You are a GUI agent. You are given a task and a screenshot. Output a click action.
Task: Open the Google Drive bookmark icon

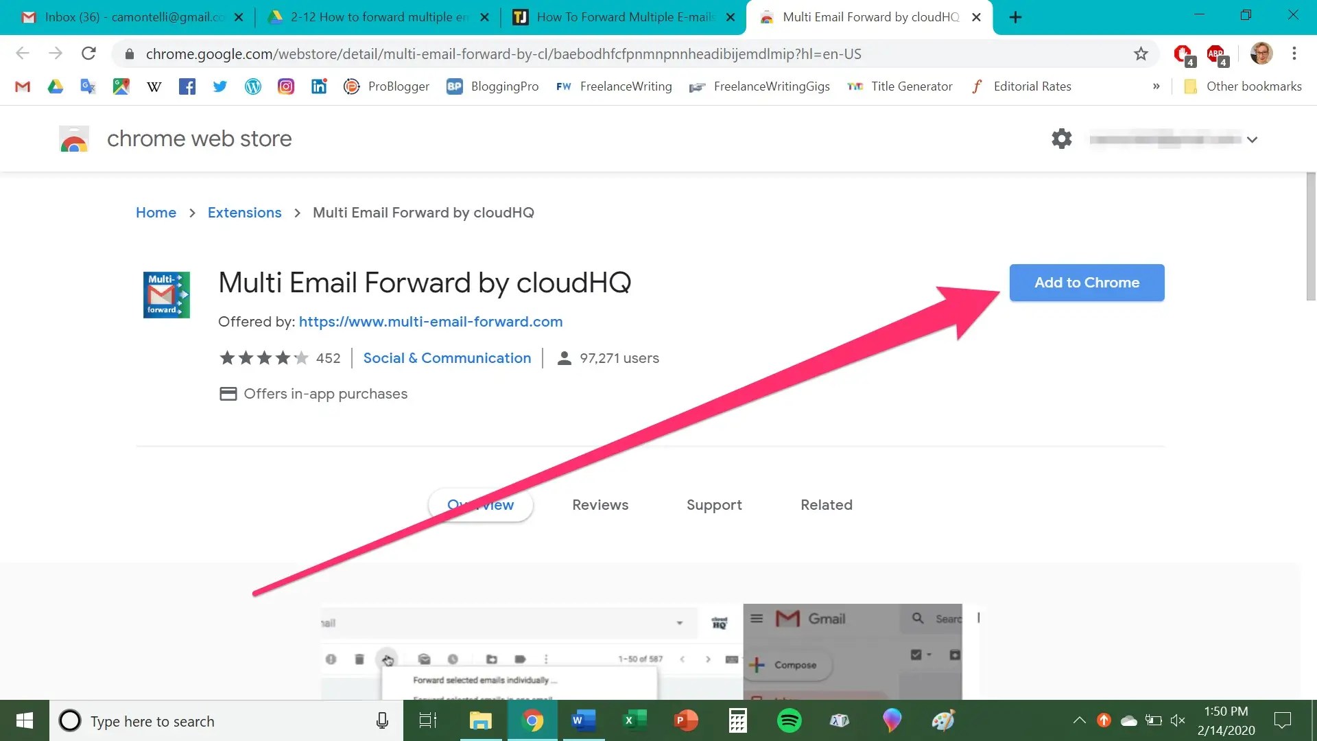(56, 86)
